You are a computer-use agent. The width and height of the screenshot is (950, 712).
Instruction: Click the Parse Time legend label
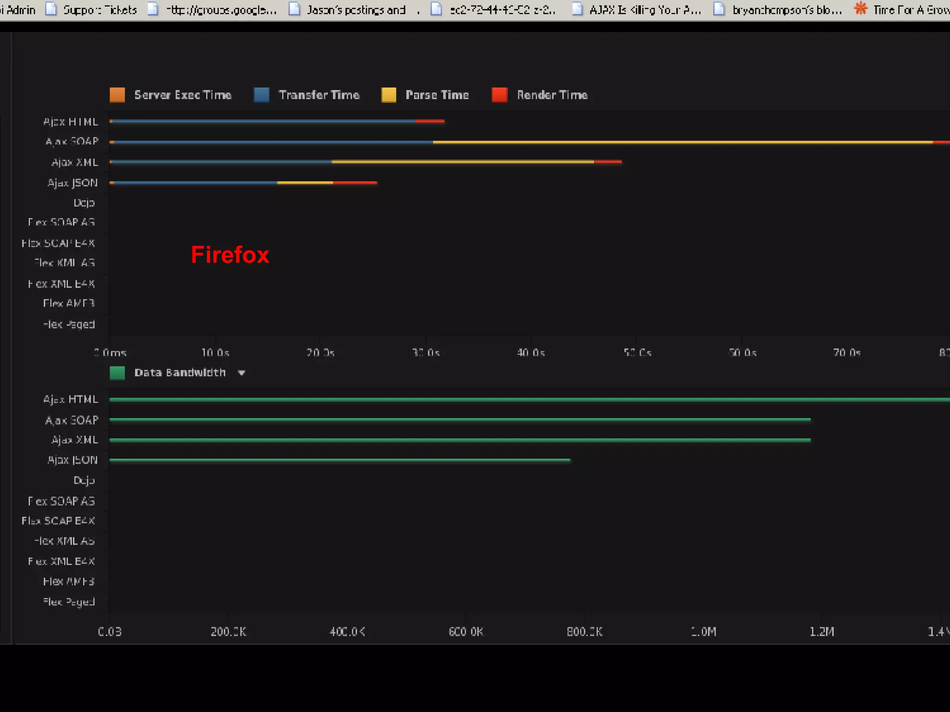(437, 95)
